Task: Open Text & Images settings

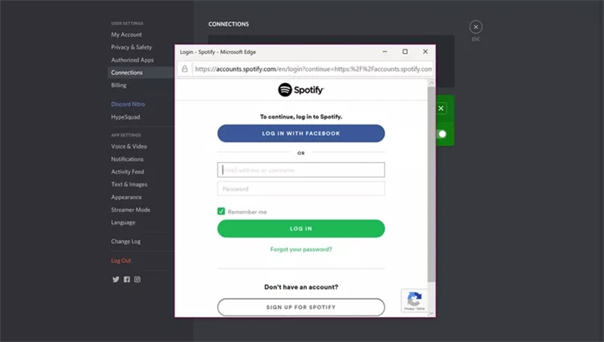Action: [129, 185]
